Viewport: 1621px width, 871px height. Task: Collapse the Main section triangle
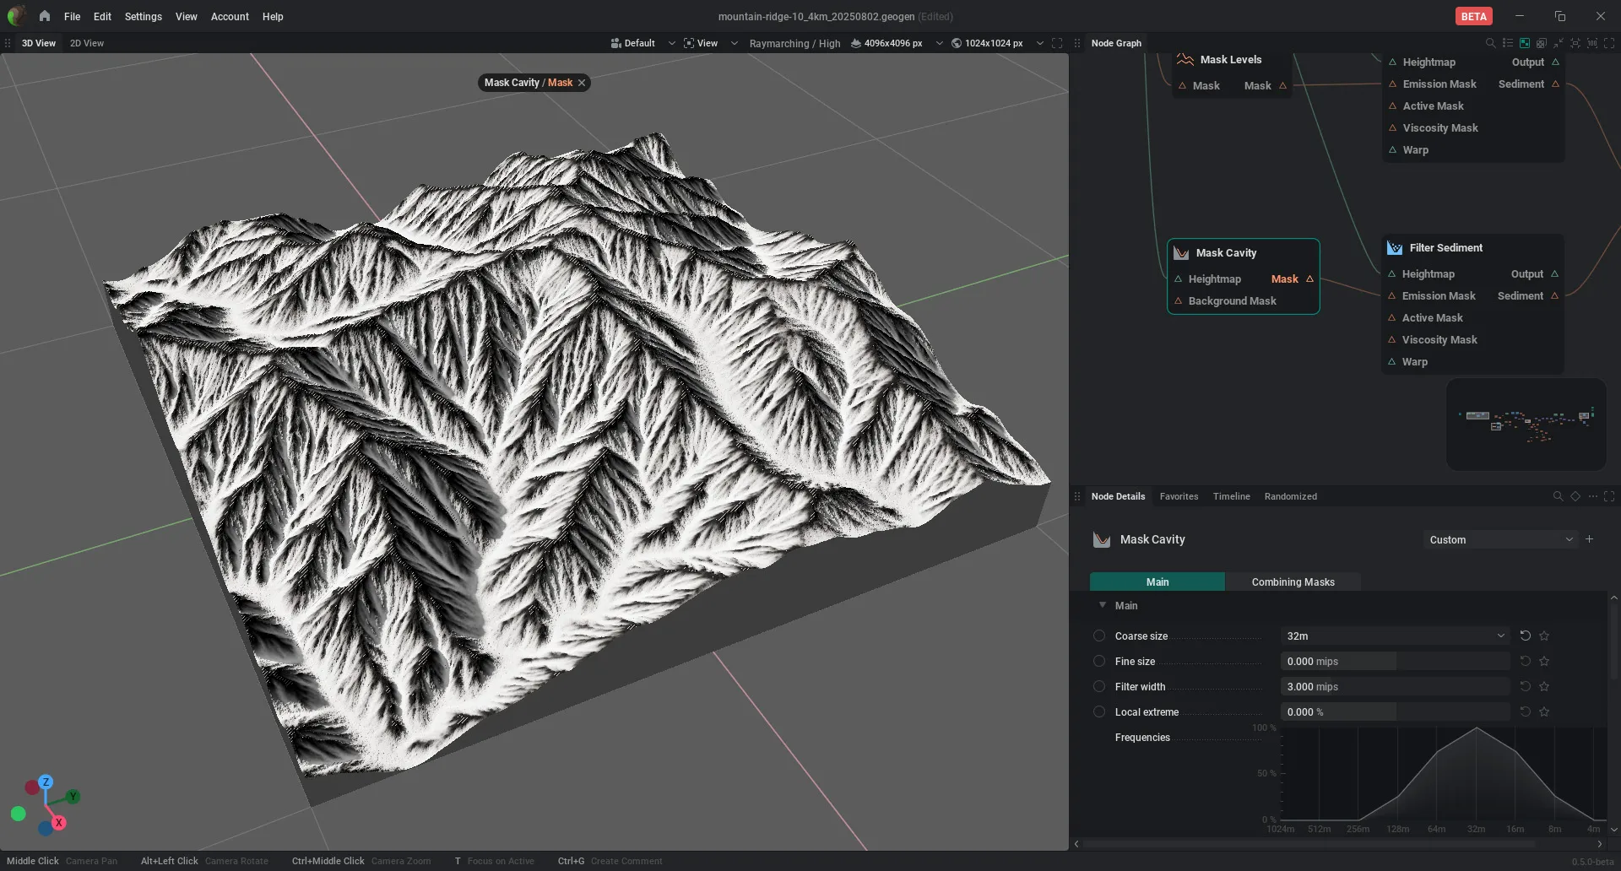tap(1102, 605)
